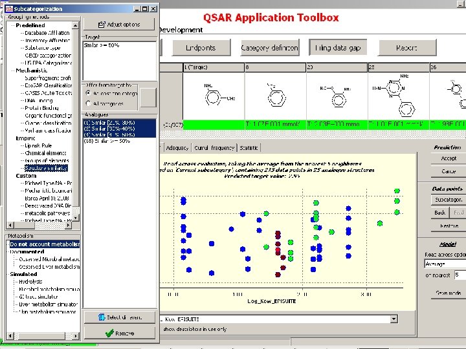The width and height of the screenshot is (466, 349).
Task: Collapse the Predefined grouping methods node
Action: [12, 25]
